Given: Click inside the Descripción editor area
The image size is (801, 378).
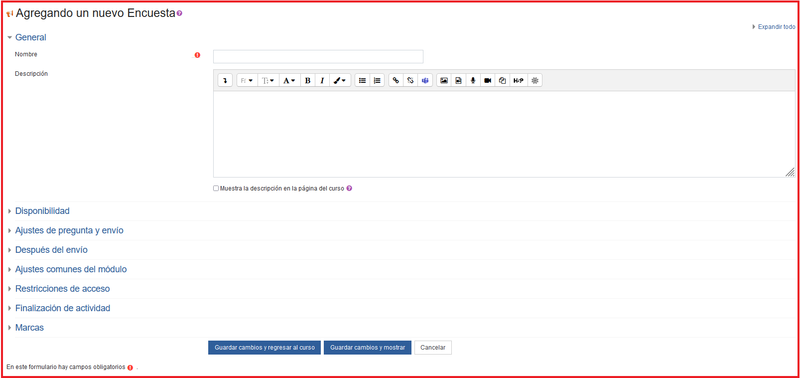Looking at the screenshot, I should (504, 134).
